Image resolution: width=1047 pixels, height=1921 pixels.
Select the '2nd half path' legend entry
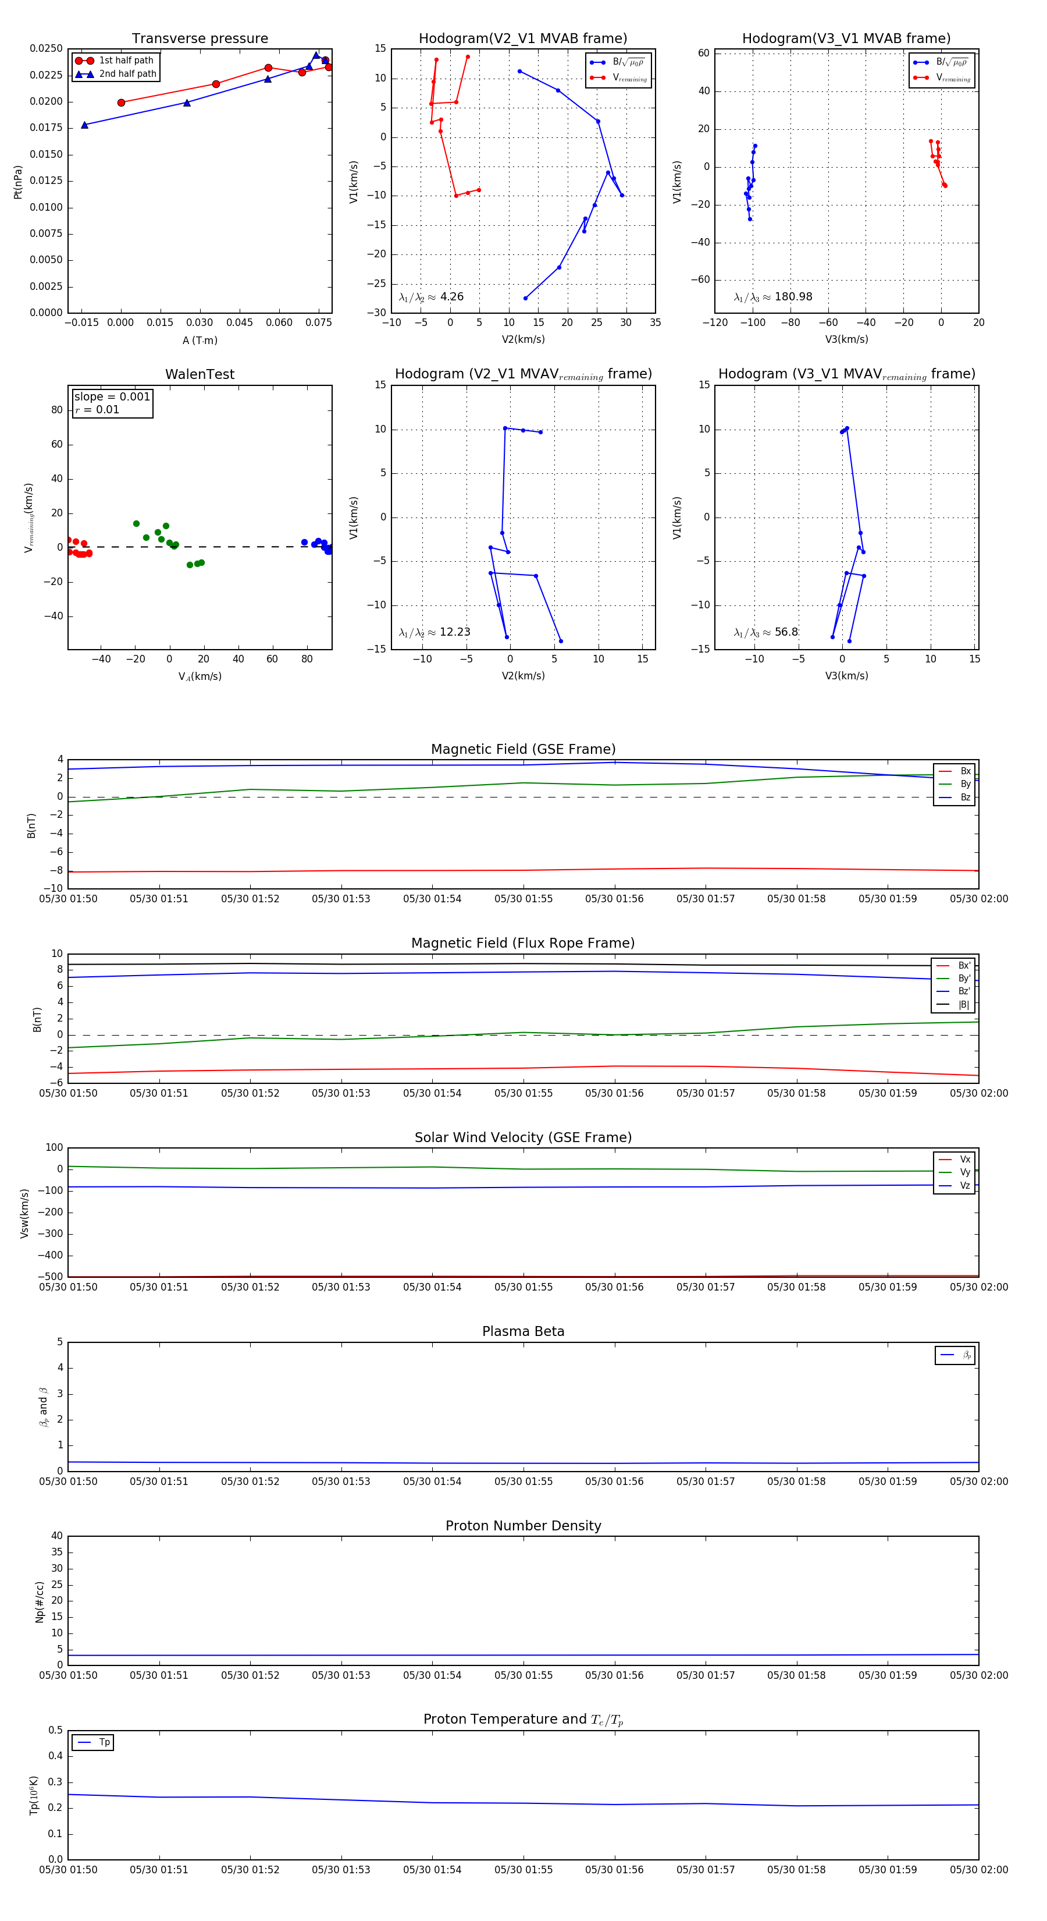click(x=116, y=74)
